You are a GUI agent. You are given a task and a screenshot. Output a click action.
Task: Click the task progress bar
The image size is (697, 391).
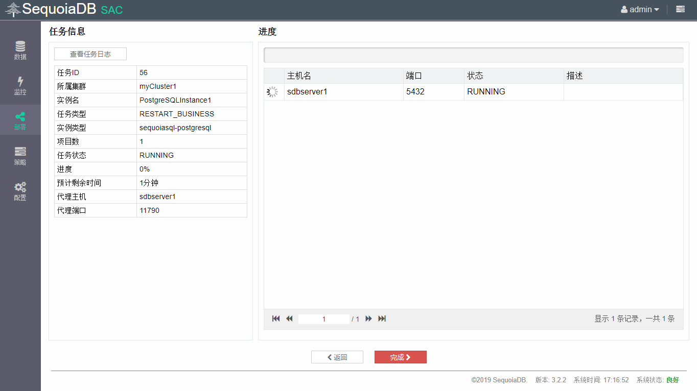473,55
